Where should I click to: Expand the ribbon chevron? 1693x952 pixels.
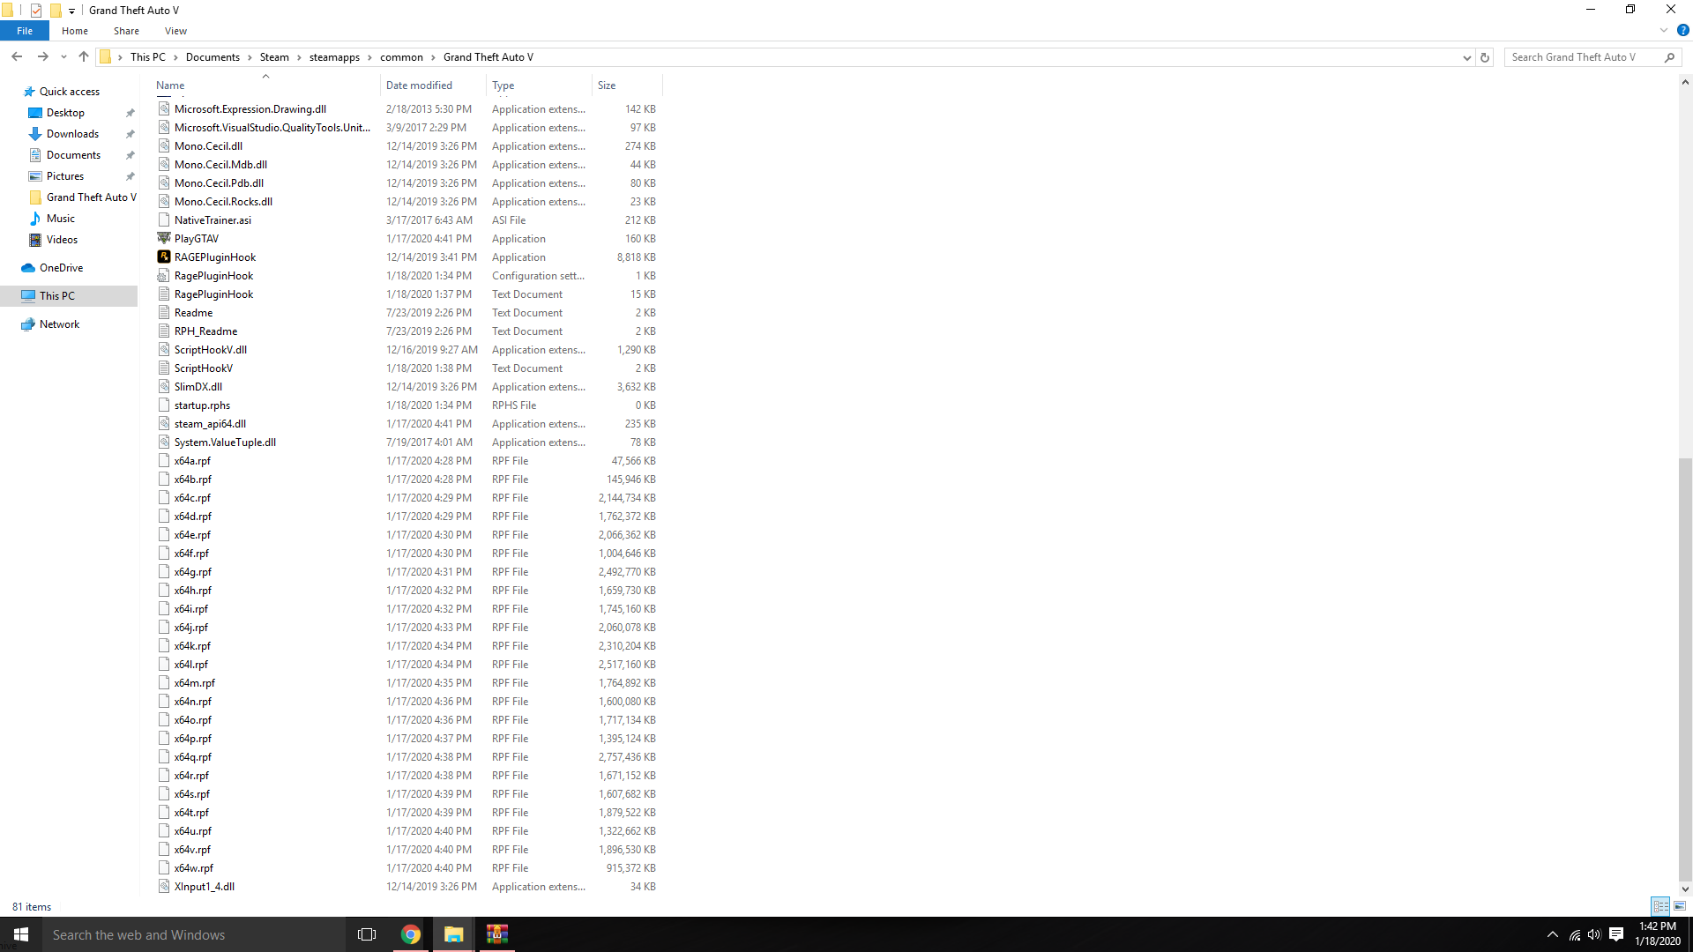click(1664, 31)
